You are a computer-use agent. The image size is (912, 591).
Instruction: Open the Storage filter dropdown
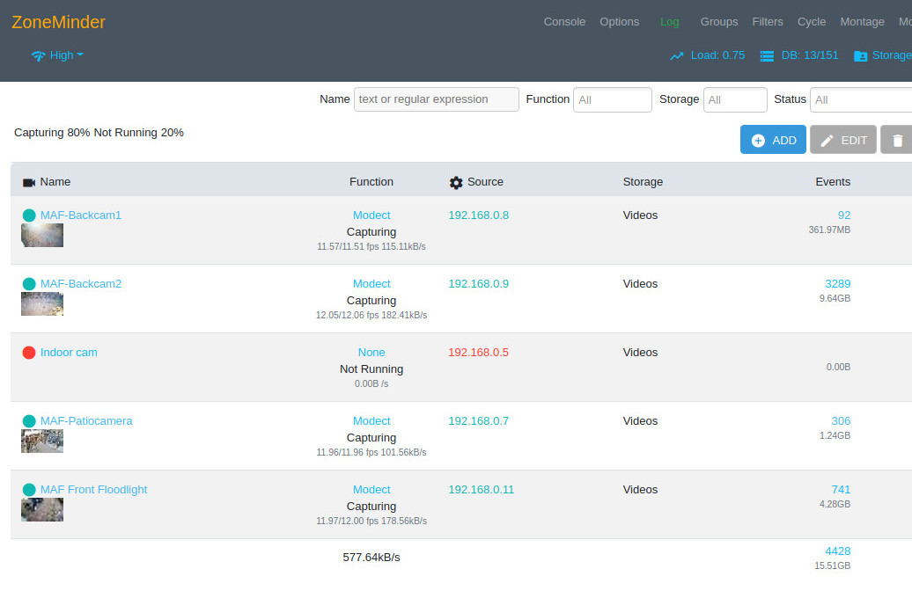[735, 99]
